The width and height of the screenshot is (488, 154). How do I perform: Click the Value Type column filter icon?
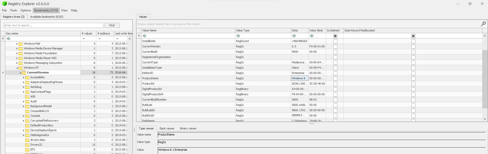pos(238,36)
